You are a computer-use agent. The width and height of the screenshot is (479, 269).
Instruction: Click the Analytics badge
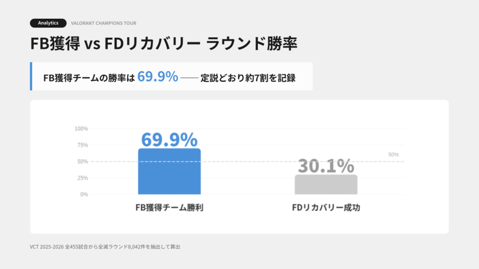(x=48, y=23)
